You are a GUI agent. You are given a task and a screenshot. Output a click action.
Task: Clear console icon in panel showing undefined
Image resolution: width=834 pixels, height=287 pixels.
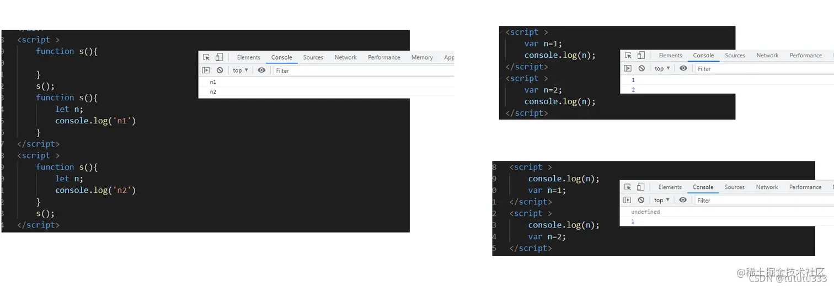click(641, 200)
